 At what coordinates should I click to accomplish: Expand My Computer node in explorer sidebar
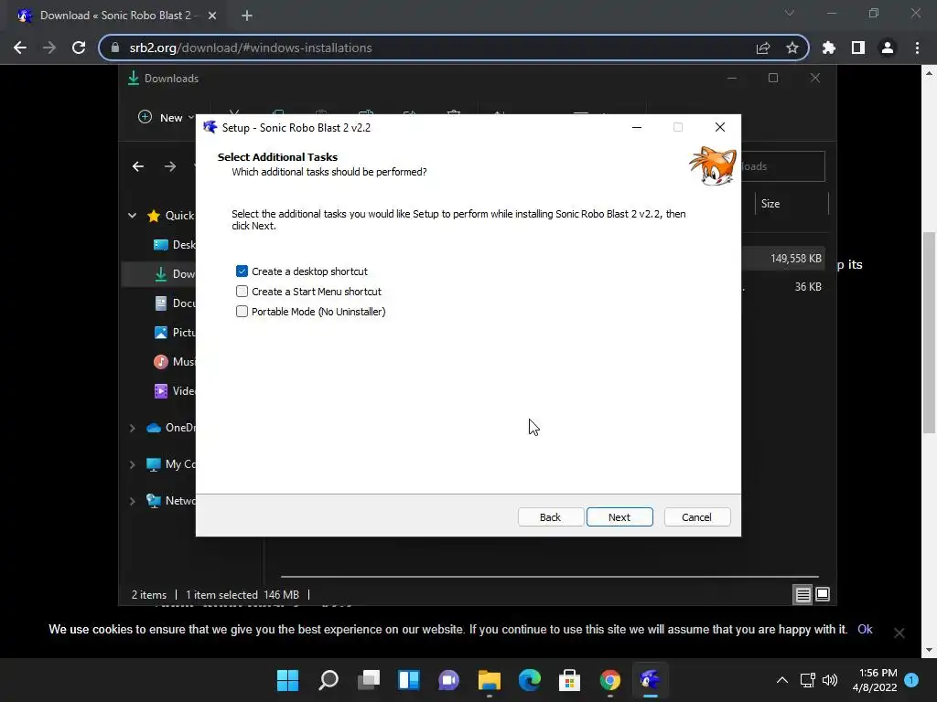(x=132, y=464)
